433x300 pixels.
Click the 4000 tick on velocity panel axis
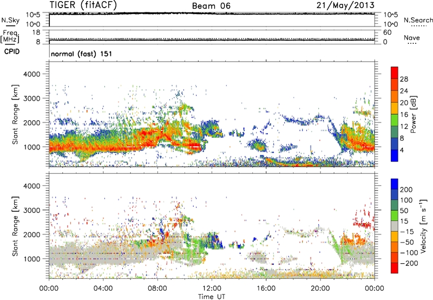(31, 186)
